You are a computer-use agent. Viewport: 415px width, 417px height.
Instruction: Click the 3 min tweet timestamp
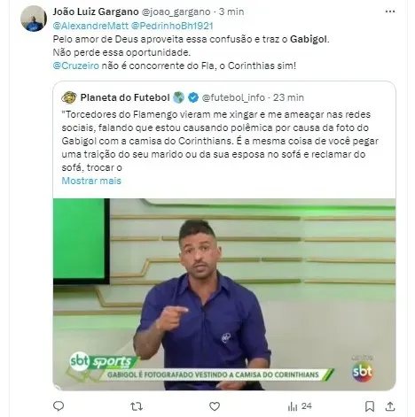[x=231, y=12]
